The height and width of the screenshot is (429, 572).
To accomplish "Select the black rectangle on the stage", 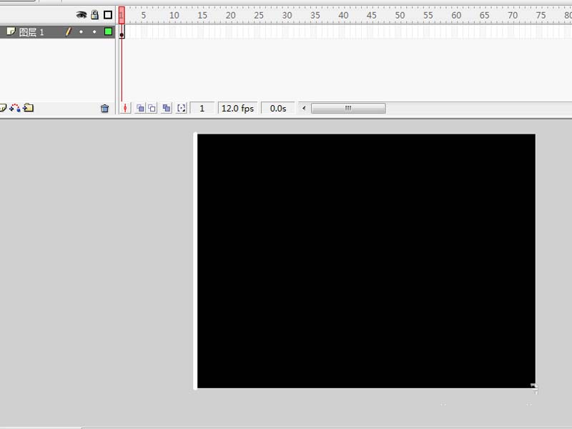I will [x=366, y=261].
